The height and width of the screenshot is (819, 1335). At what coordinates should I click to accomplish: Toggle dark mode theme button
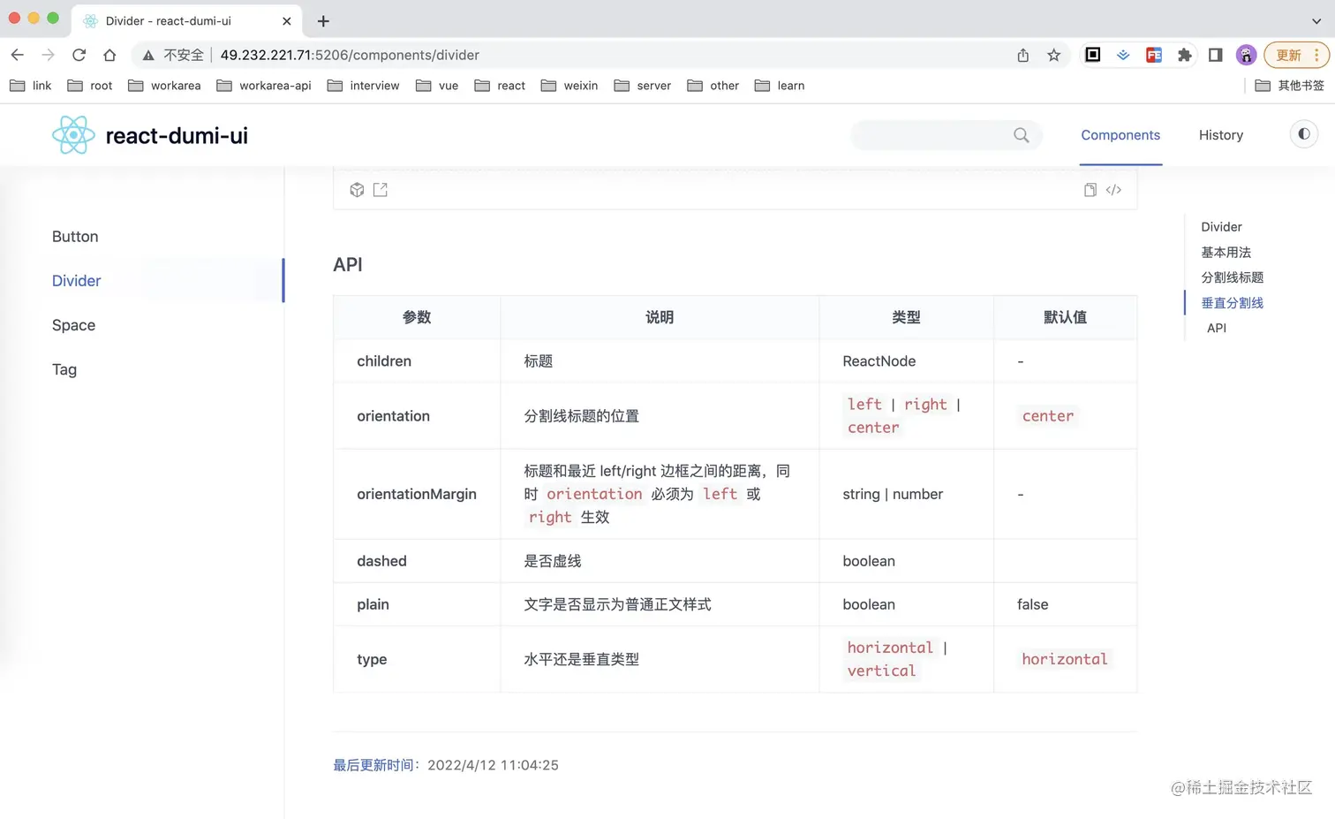coord(1304,134)
